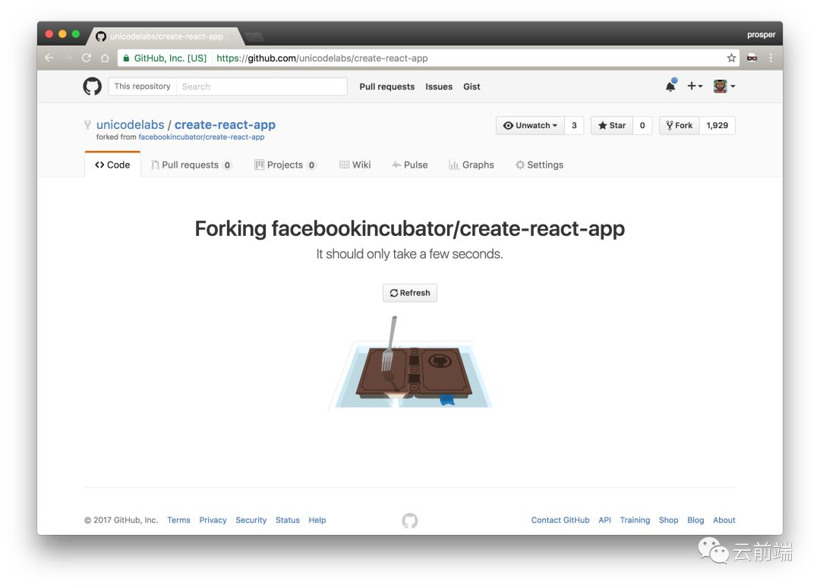Click the GitHub Octocat logo in header
The height and width of the screenshot is (588, 820).
[x=92, y=86]
